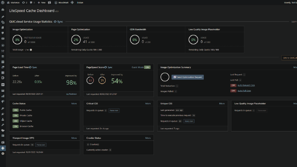Sync QUIC.cloud Service Usage Statistics
The height and width of the screenshot is (167, 297).
[x=58, y=22]
